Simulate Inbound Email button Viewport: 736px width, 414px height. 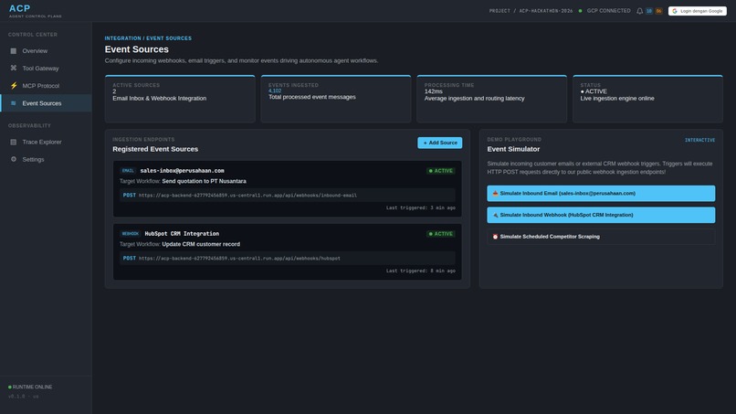tap(601, 193)
